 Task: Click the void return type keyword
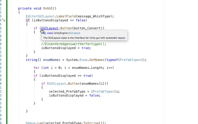(x=37, y=8)
